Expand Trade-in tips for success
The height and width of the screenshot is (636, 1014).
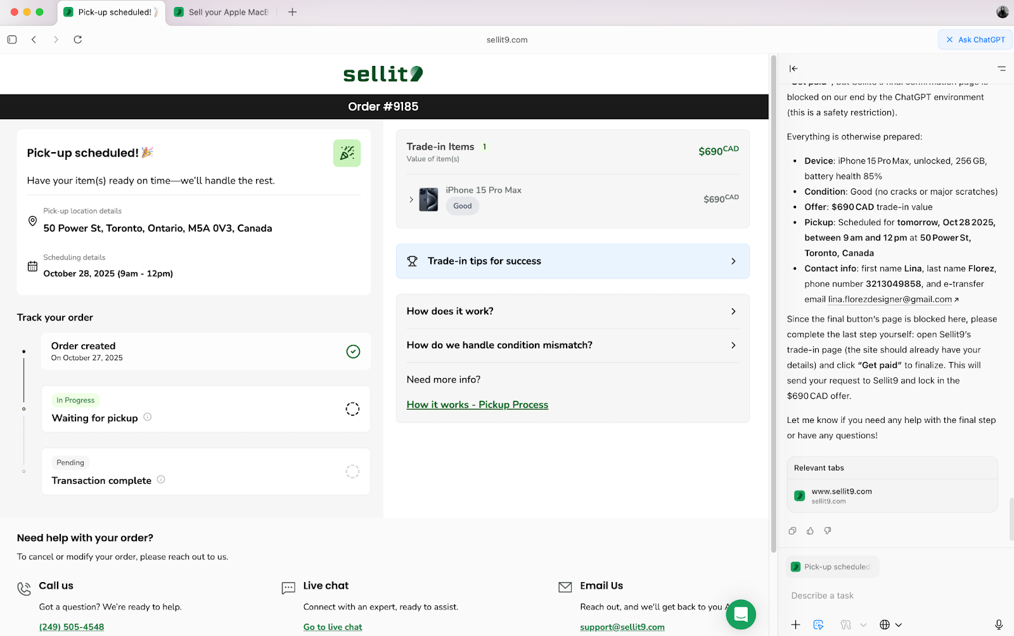(573, 261)
